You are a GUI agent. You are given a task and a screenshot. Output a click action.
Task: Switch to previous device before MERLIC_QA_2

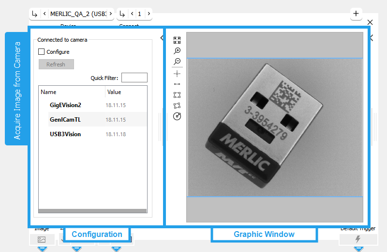(45, 14)
